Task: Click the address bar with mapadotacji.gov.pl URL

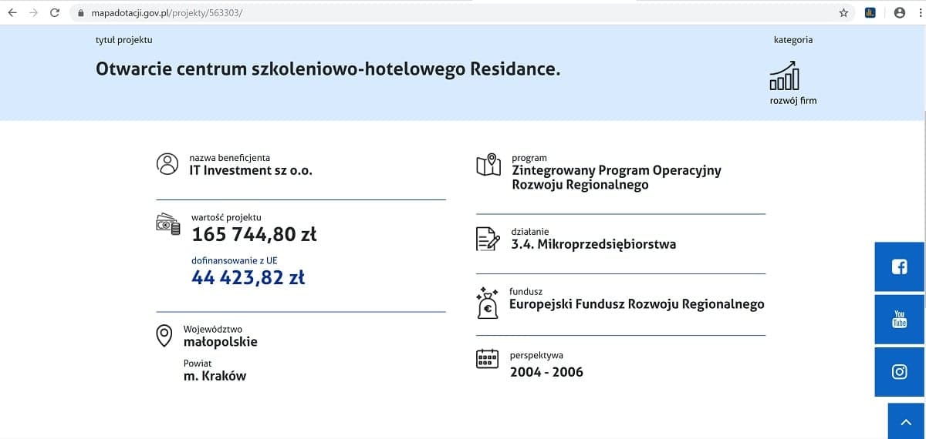Action: tap(455, 13)
